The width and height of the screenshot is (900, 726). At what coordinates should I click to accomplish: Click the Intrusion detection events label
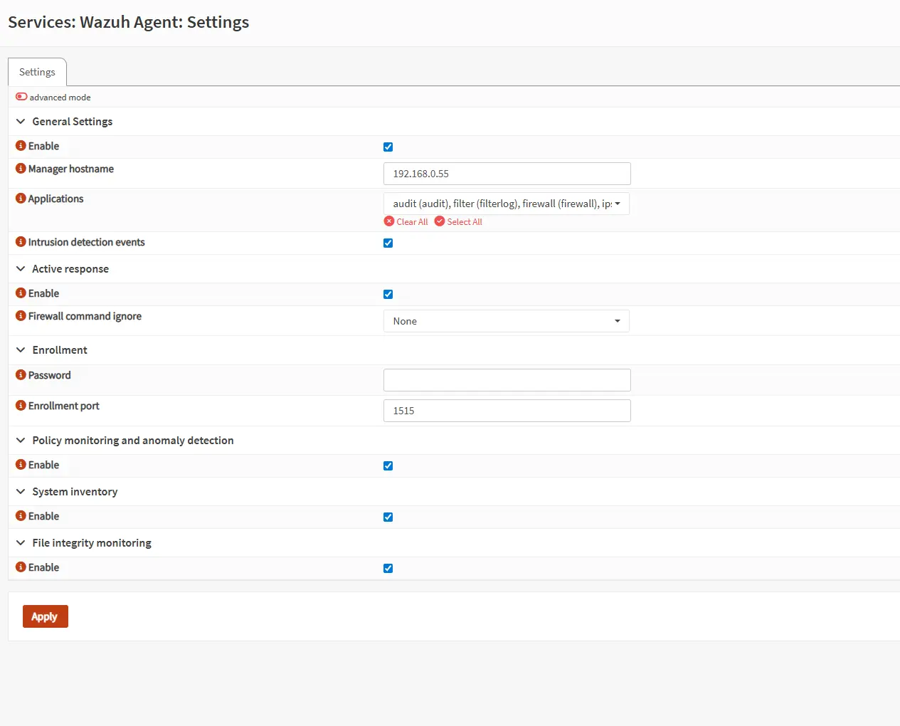(87, 242)
